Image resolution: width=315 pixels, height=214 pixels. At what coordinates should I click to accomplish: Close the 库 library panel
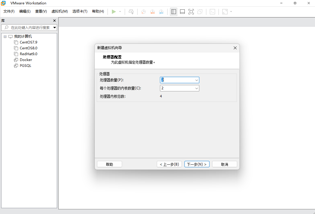[54, 20]
